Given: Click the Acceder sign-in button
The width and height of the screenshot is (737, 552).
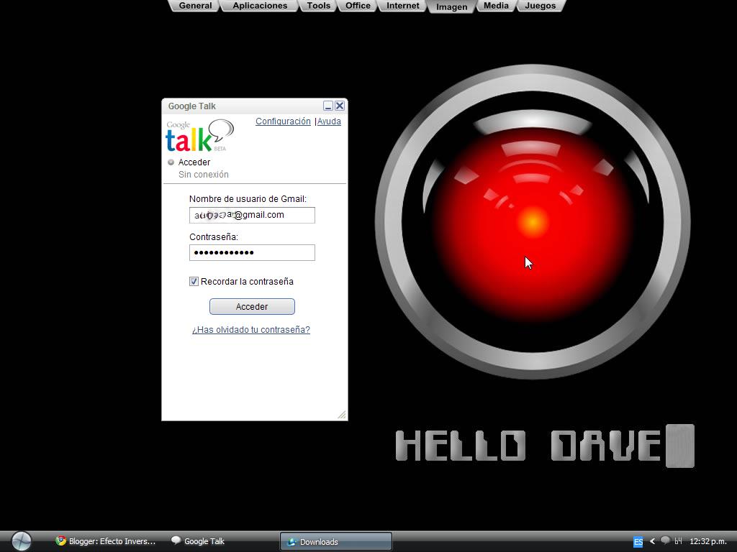Looking at the screenshot, I should pyautogui.click(x=252, y=306).
